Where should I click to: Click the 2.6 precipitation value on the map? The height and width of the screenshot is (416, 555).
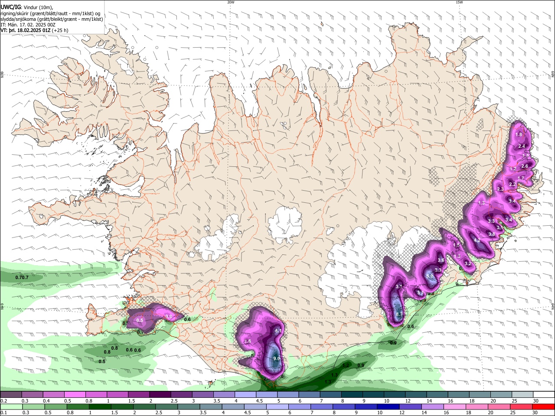[525, 166]
